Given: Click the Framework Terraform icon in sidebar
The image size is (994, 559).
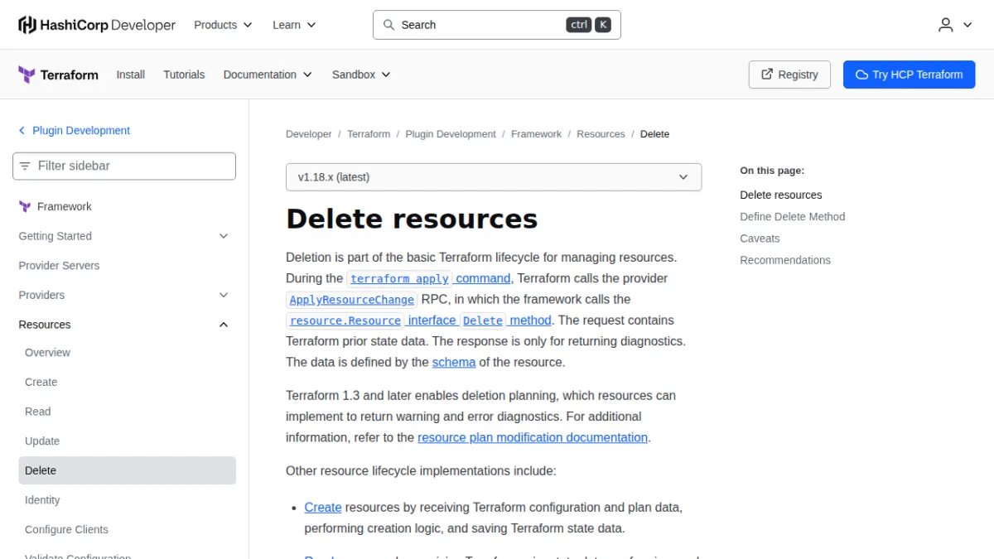Looking at the screenshot, I should (x=25, y=207).
